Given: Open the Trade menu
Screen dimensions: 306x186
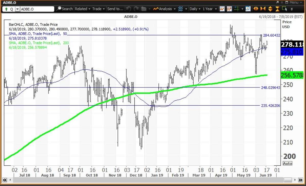Looking at the screenshot, I should [98, 9].
